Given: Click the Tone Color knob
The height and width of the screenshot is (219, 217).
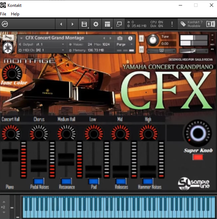Looking at the screenshot, I should pos(12,73).
